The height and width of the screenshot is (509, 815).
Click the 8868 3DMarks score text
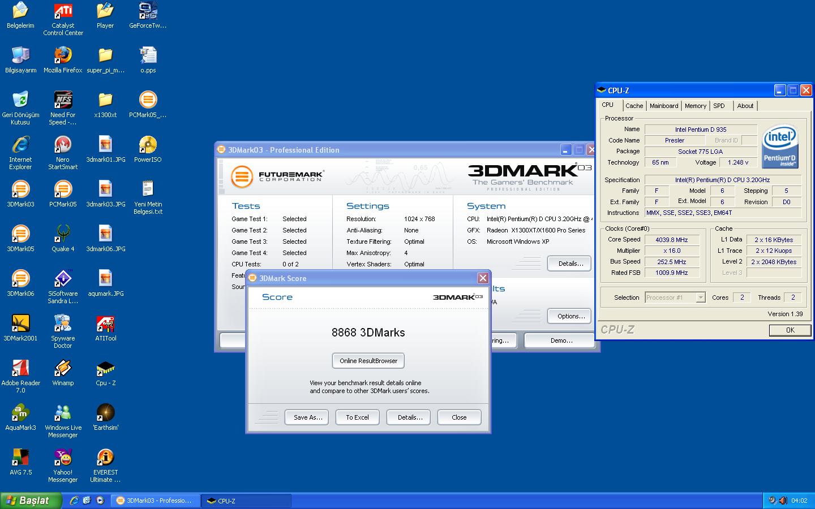pos(368,333)
